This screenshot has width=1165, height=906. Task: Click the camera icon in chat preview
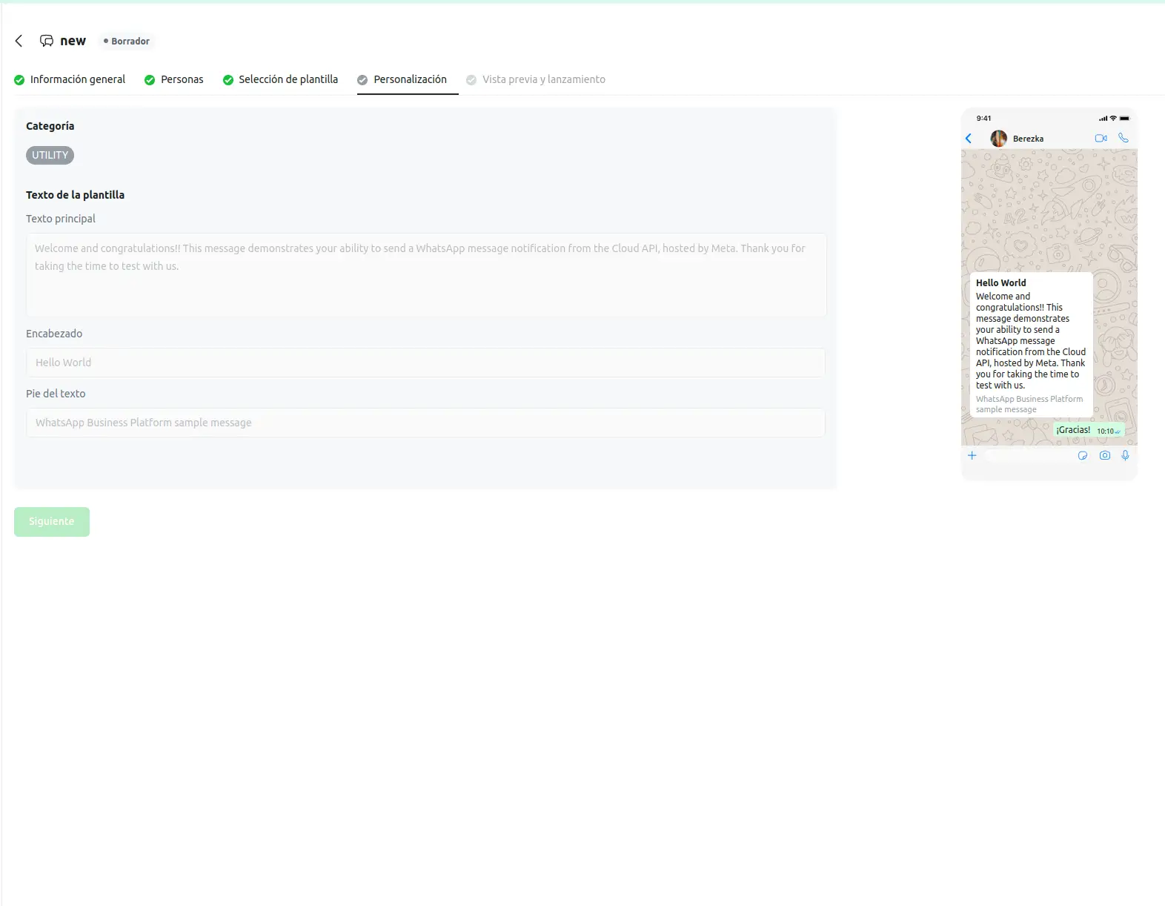point(1105,456)
